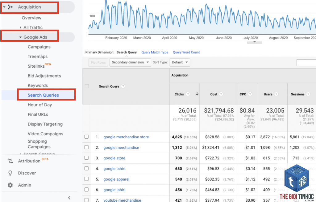
Task: Click help icon next to Search Query header
Action: (123, 86)
